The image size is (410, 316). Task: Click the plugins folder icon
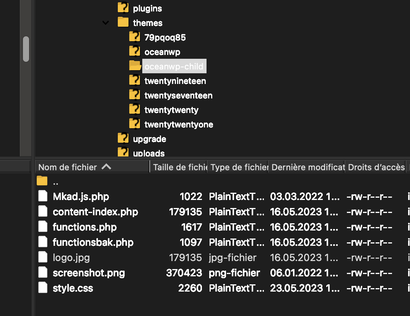click(123, 8)
